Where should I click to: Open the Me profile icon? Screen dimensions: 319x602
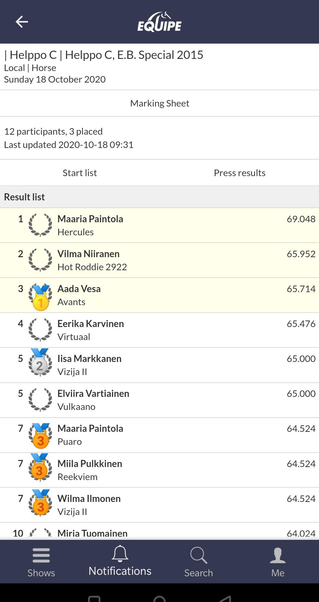[x=278, y=555]
